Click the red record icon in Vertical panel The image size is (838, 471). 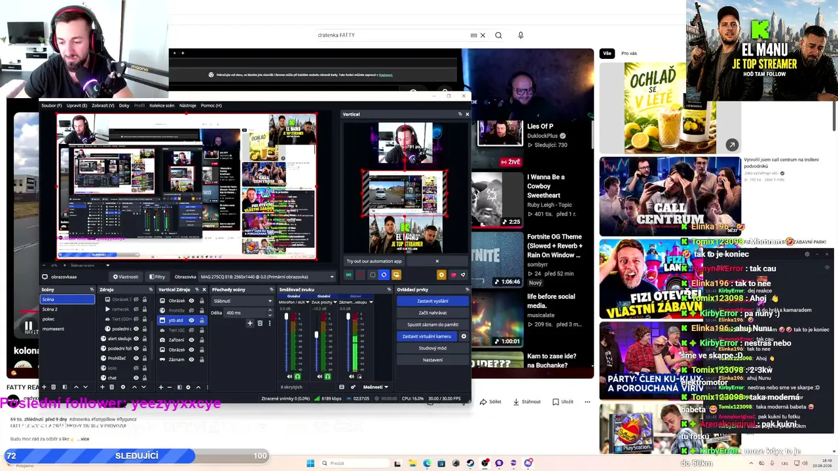click(x=360, y=275)
